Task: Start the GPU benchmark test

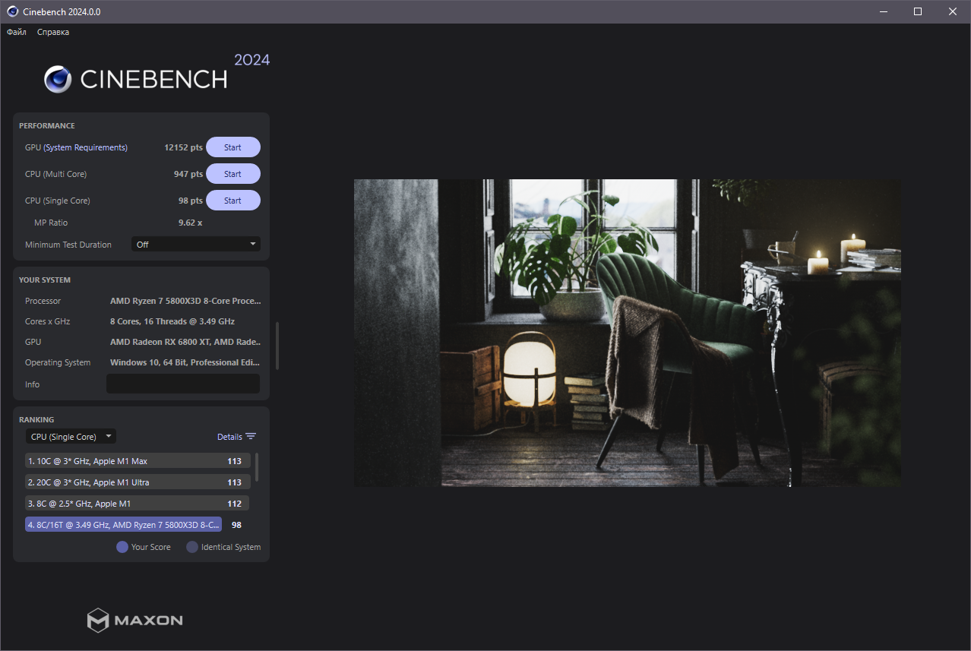Action: click(233, 147)
